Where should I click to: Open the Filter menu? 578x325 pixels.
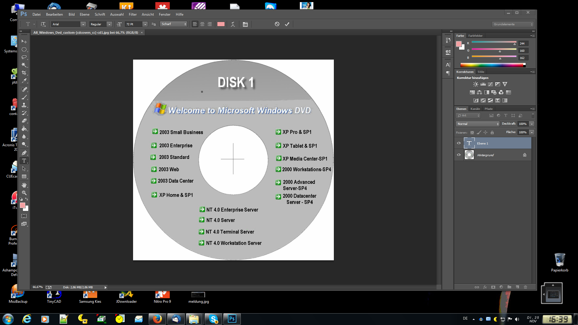[x=133, y=14]
